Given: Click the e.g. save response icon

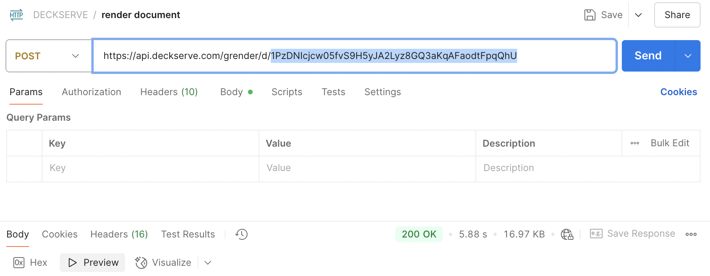Looking at the screenshot, I should pos(596,234).
